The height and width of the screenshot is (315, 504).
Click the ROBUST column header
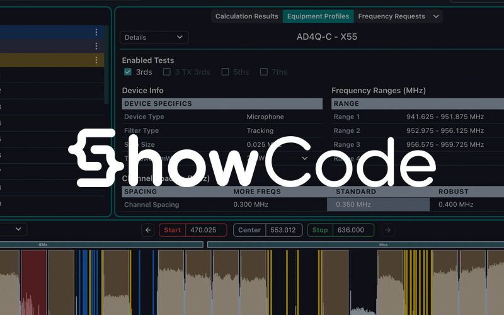pos(453,192)
